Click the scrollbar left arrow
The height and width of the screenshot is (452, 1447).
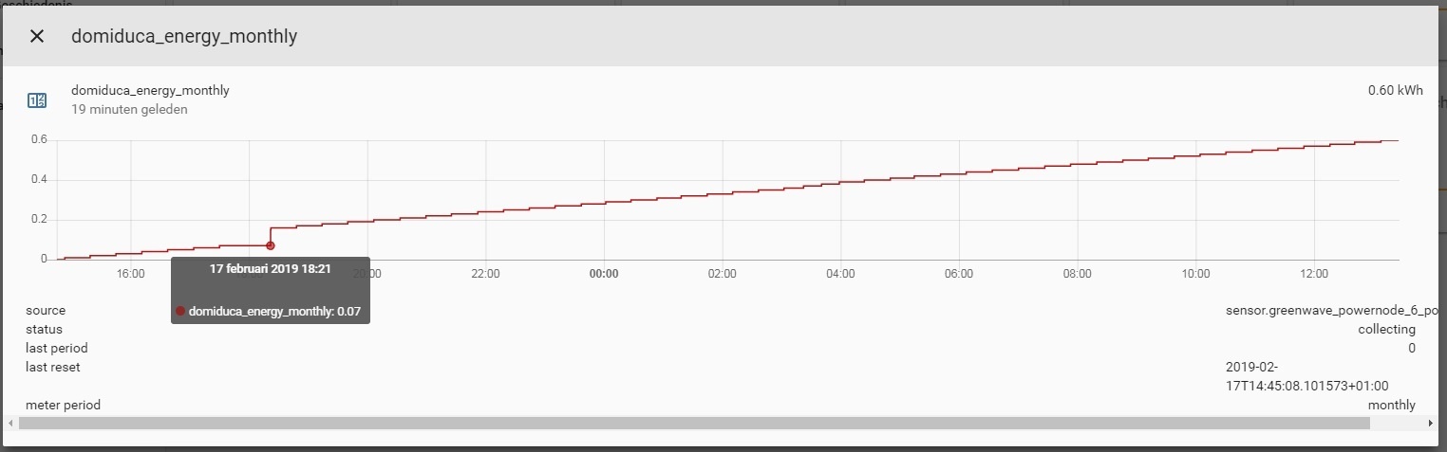[x=10, y=424]
